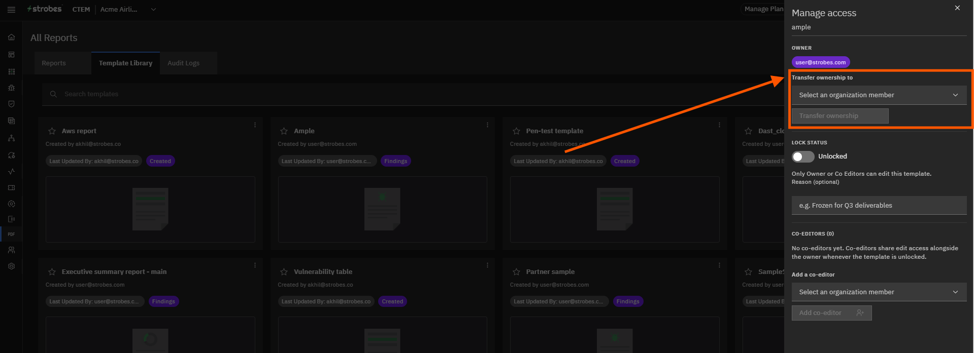
Task: Open the Ample template thumbnail
Action: [382, 209]
